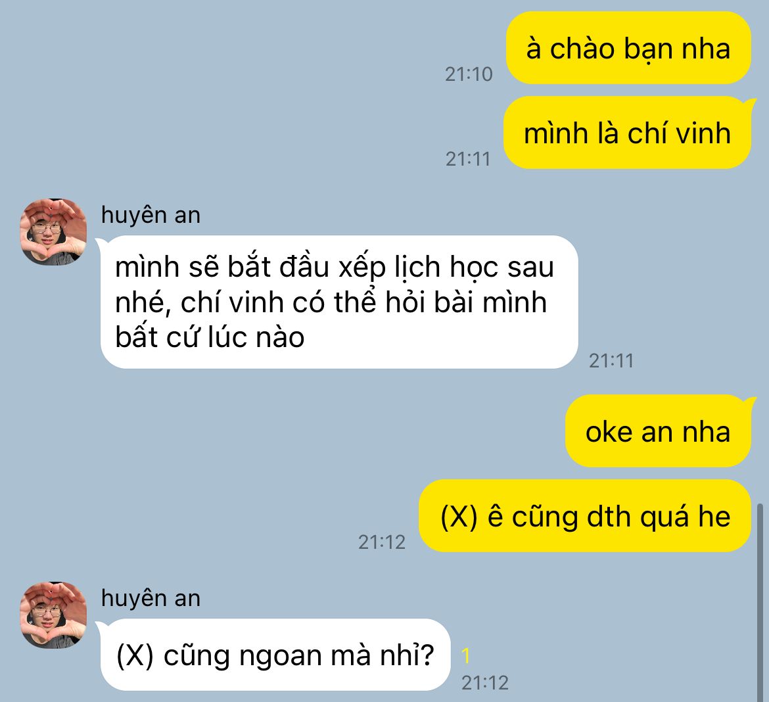Select the 'mình là chí vinh' bubble

[627, 133]
